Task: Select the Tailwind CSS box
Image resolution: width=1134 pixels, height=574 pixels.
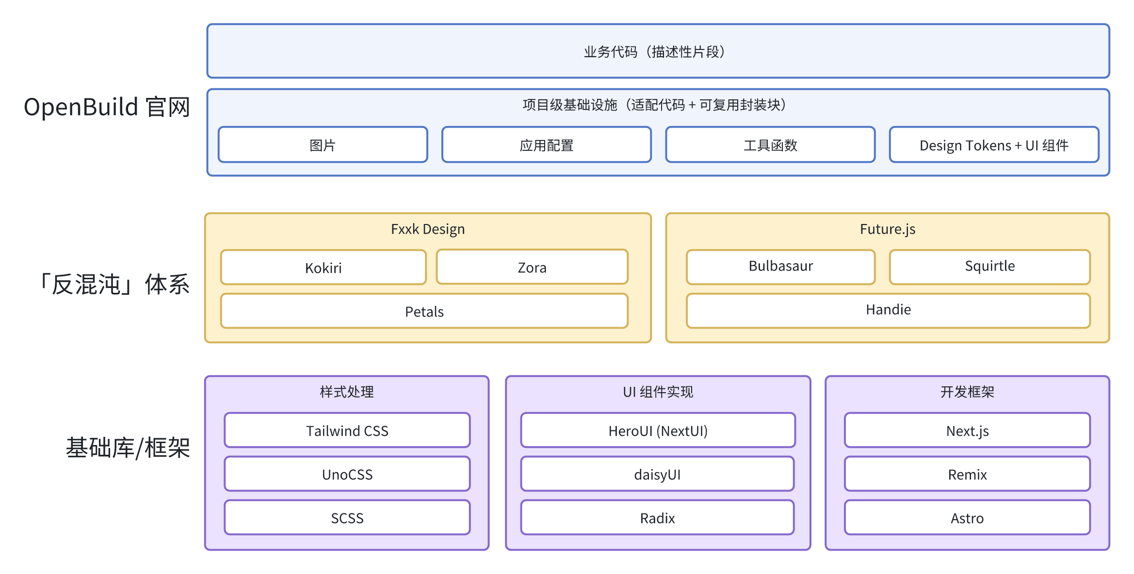Action: tap(347, 430)
